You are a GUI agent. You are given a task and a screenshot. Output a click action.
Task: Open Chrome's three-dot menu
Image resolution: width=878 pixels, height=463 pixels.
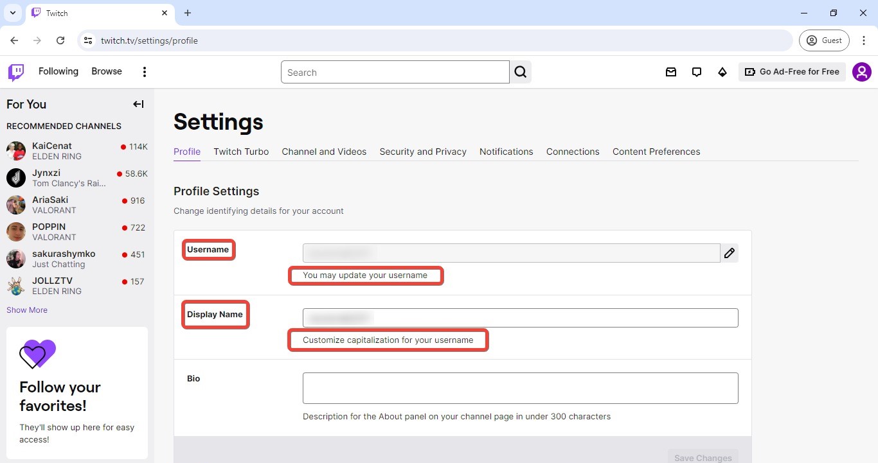click(x=865, y=40)
